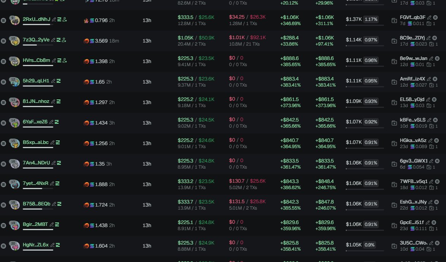Open wallet address HgNr...ZL6x
Image resolution: width=446 pixels, height=262 pixels.
point(36,245)
